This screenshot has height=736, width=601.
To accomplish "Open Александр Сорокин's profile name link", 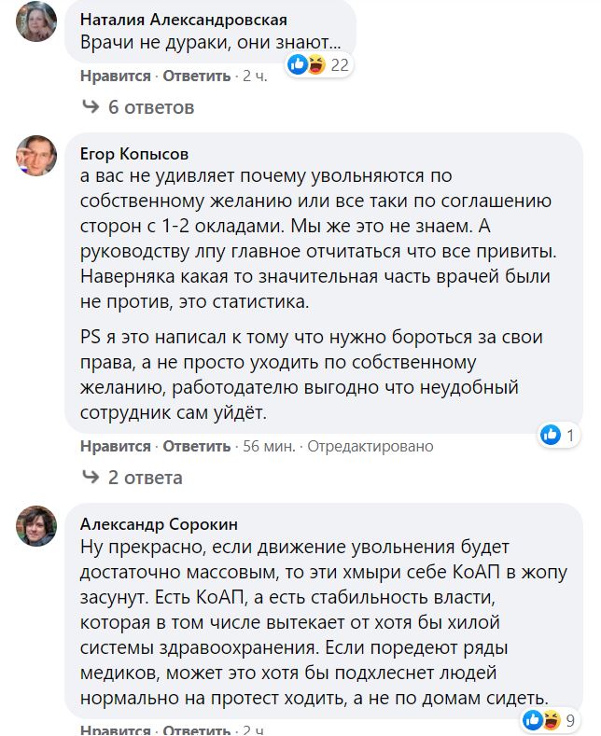I will click(159, 523).
